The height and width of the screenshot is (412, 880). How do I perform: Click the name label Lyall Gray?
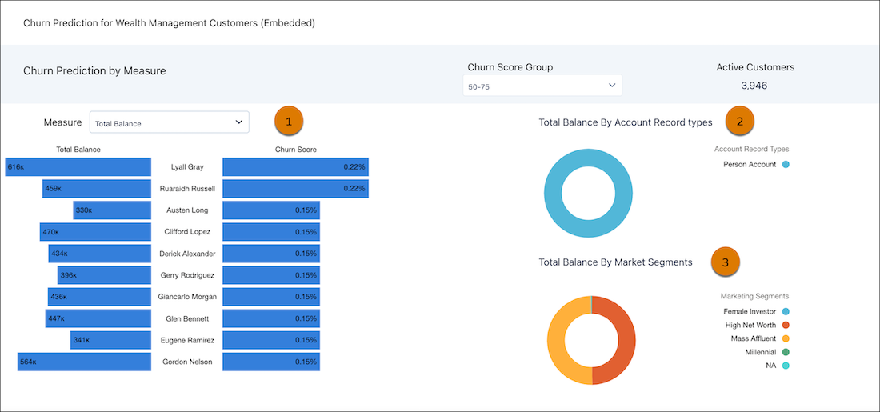tap(187, 166)
